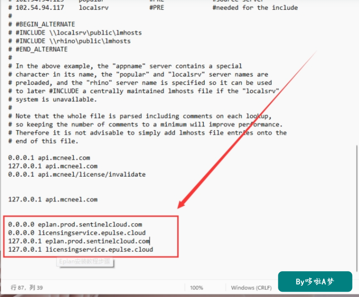Click the 102.54.94.117 localsrv line
This screenshot has width=359, height=297.
153,8
